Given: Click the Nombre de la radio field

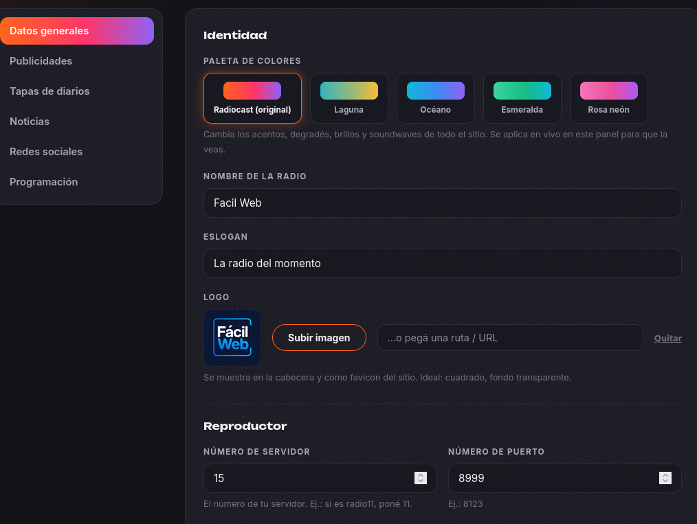Looking at the screenshot, I should click(442, 203).
